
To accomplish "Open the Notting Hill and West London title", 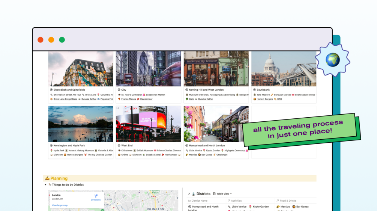I will point(206,90).
